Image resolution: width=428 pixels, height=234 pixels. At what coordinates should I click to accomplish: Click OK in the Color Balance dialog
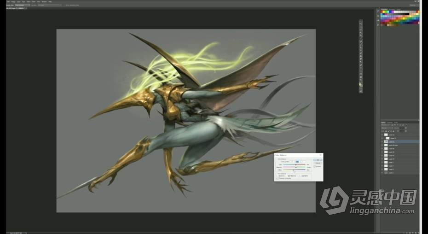coord(318,160)
